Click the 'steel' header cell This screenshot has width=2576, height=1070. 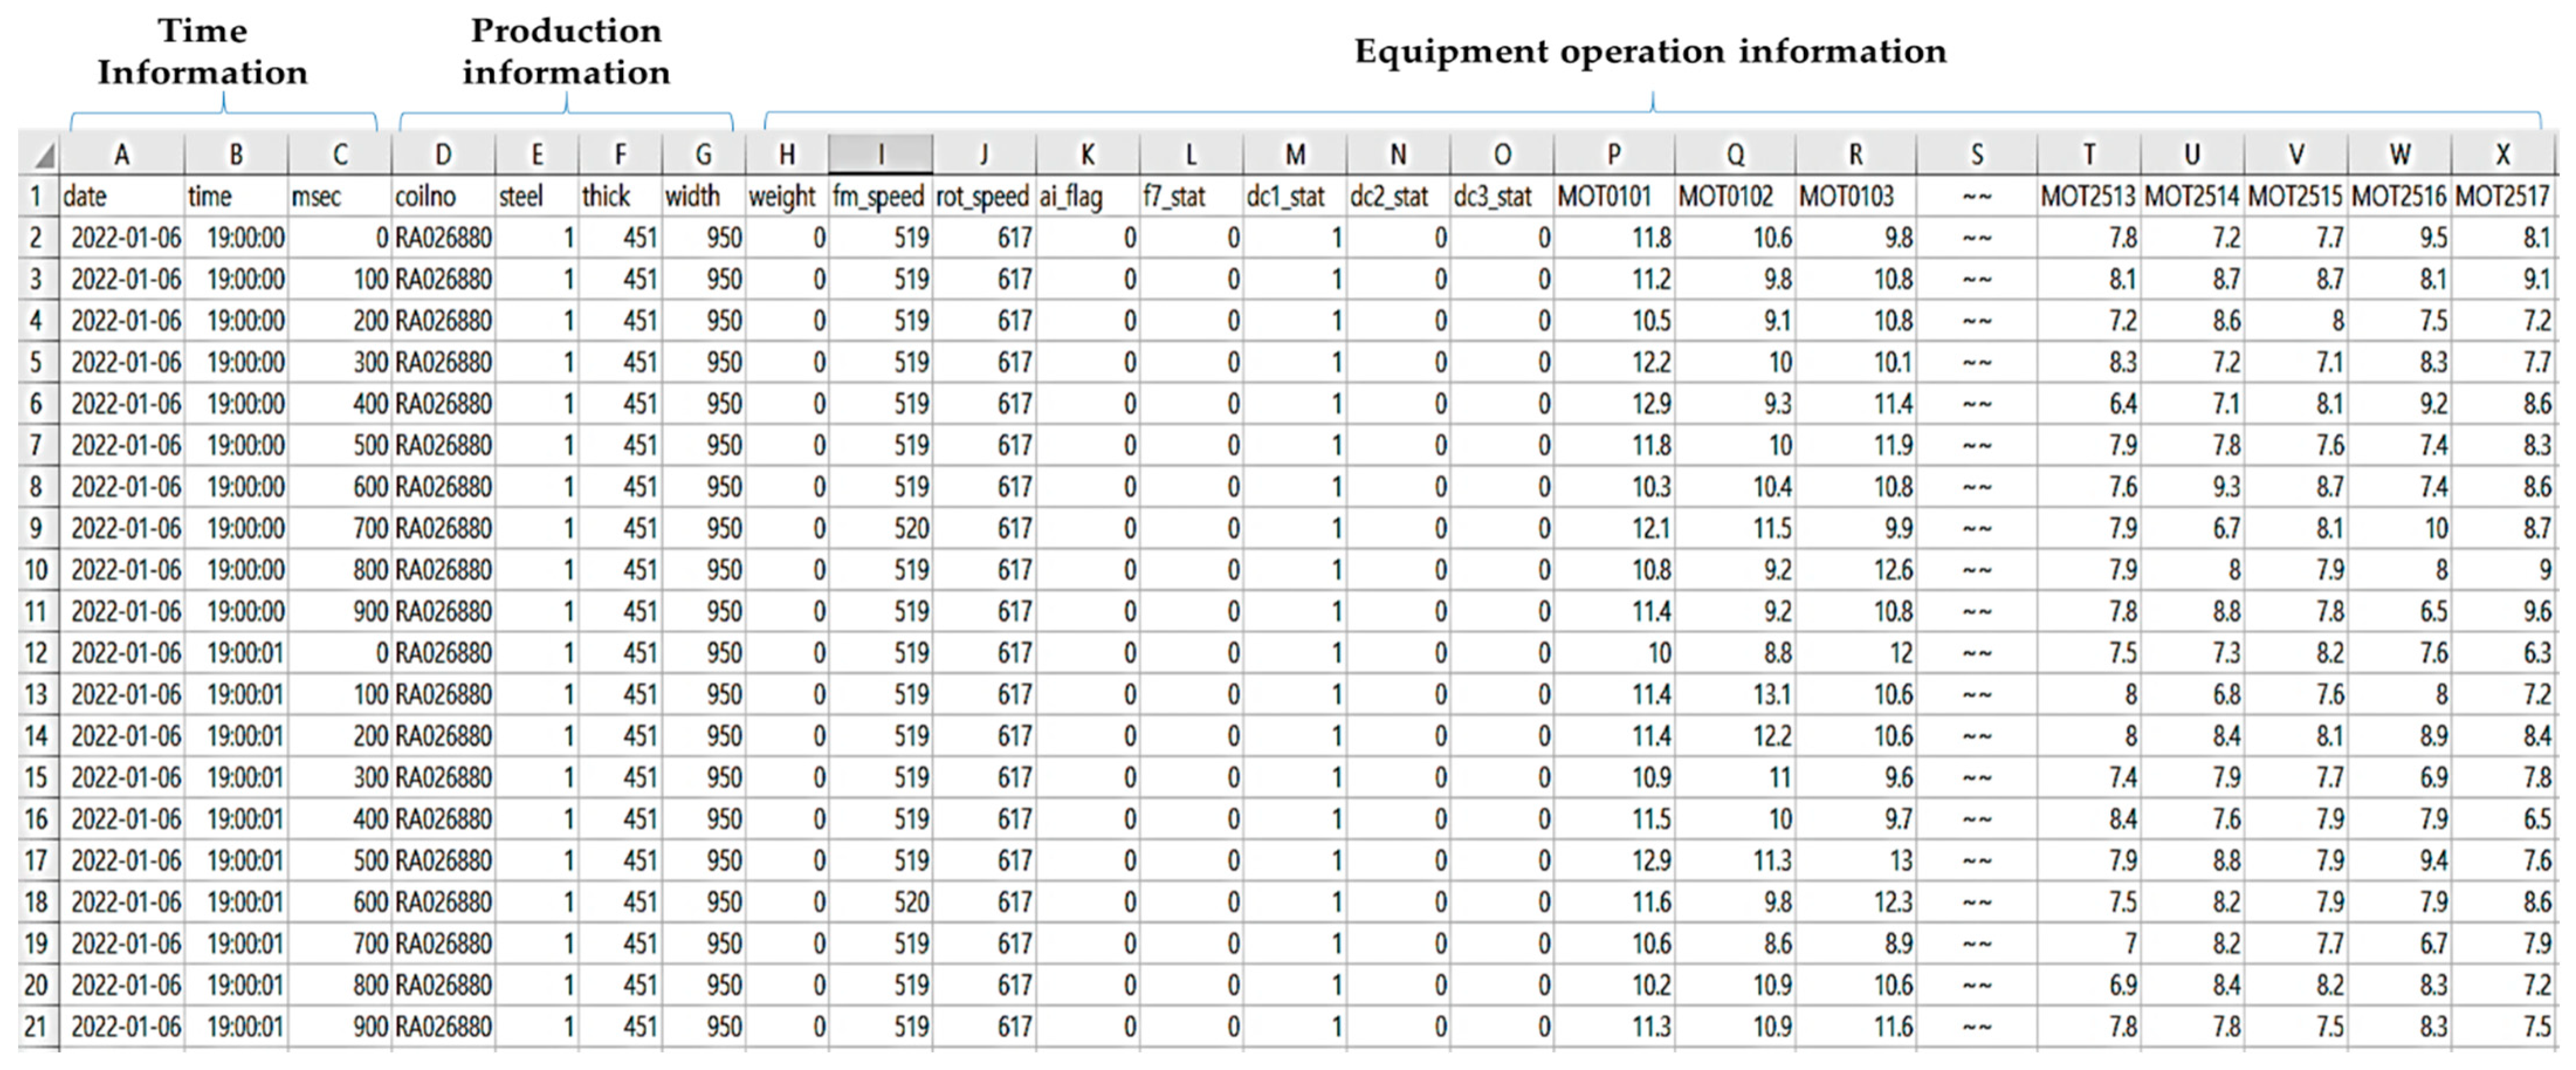tap(537, 196)
